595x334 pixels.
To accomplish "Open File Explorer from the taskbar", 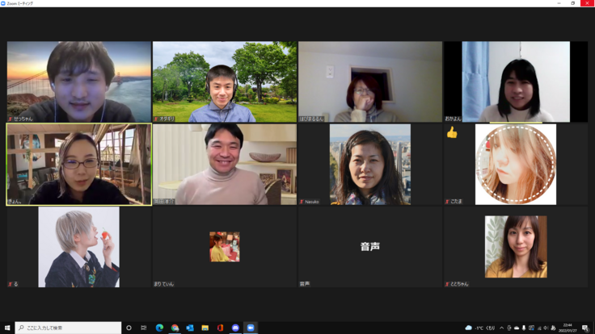I will point(205,328).
